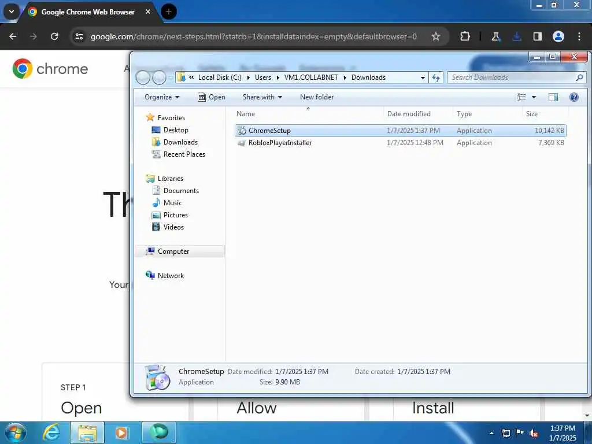Screen dimensions: 592x444
Task: Toggle Chrome side panel icon
Action: 538,36
